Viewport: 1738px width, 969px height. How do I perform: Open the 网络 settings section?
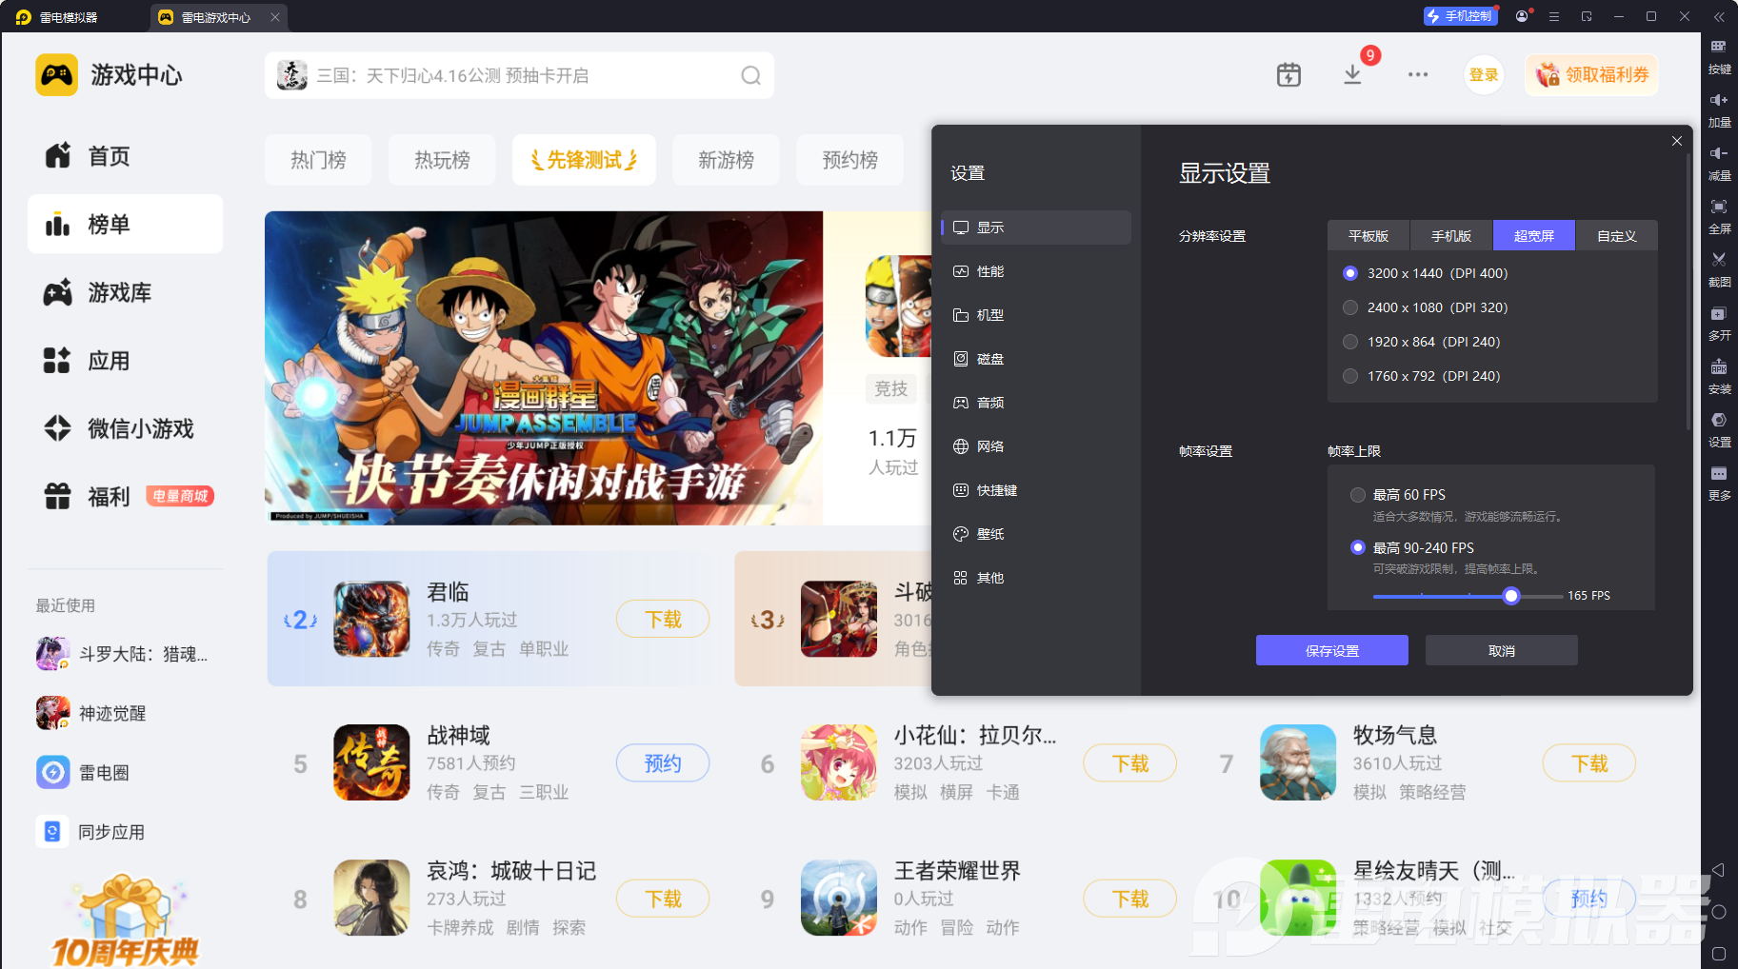tap(1036, 446)
